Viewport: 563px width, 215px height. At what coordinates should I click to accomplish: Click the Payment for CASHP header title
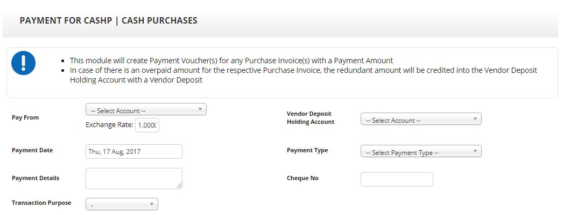tap(109, 21)
